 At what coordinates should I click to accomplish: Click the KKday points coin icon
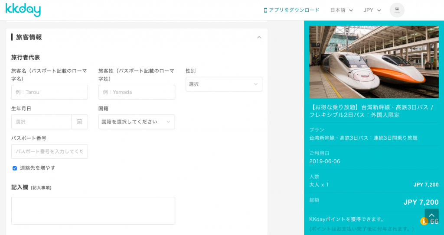[424, 221]
